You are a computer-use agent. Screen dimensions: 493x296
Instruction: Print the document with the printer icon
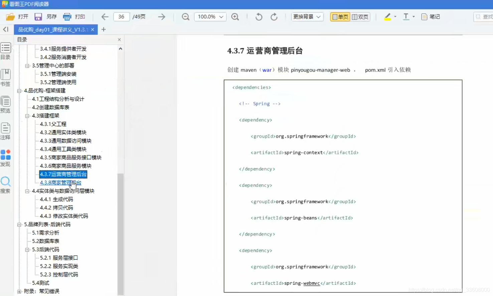tap(67, 17)
